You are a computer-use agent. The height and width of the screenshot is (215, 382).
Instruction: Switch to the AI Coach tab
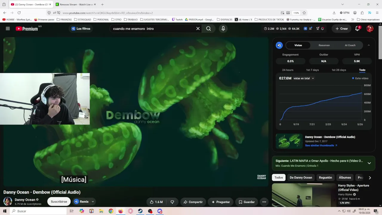point(350,45)
